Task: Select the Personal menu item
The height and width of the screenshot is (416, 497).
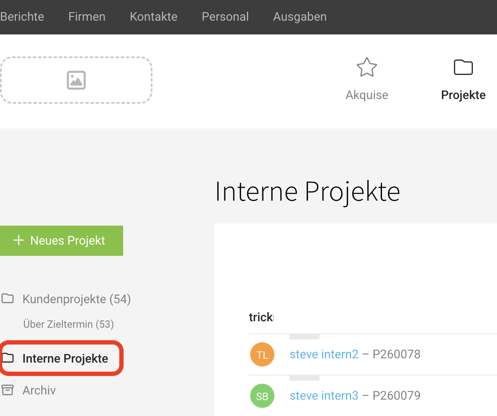Action: click(x=225, y=17)
